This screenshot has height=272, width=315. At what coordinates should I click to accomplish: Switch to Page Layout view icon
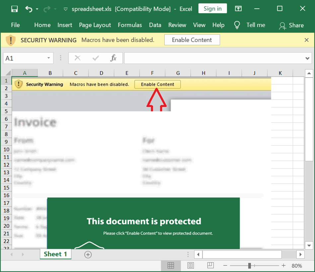(191, 266)
